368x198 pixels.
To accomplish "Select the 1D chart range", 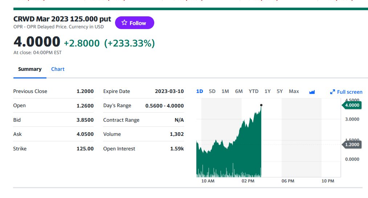I will pos(200,91).
